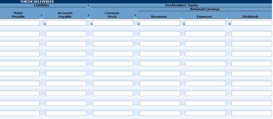Click the first-row Common Stock field with dollar sign

113,23
